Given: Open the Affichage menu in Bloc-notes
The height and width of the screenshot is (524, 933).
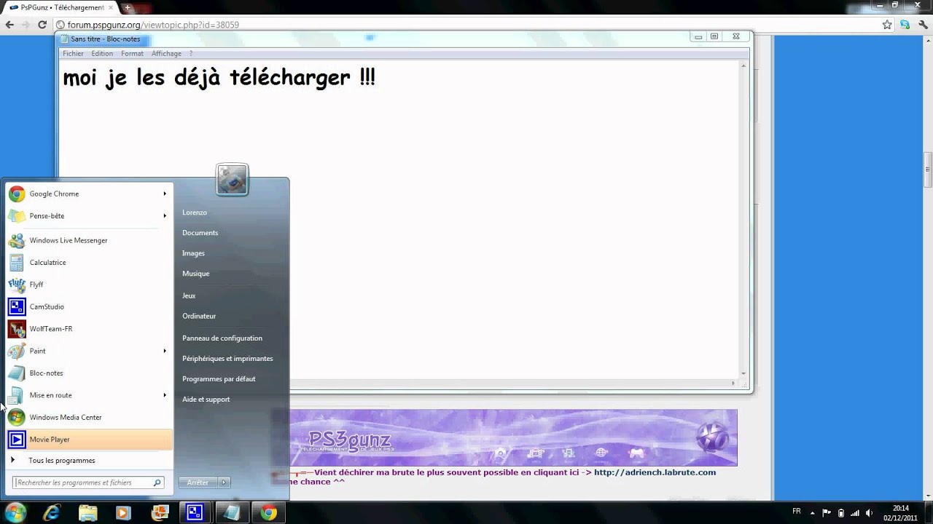Looking at the screenshot, I should pos(166,53).
